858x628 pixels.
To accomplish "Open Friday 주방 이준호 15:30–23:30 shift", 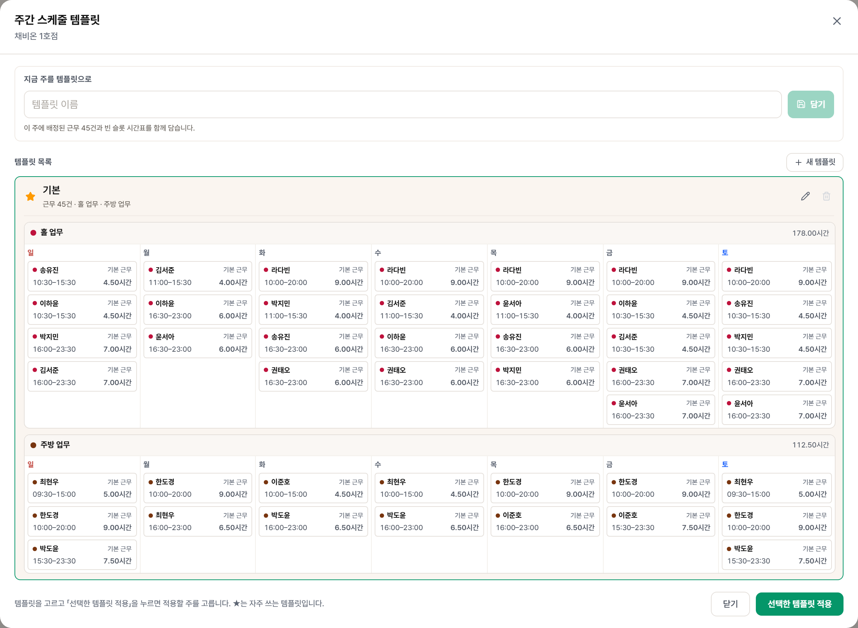I will pos(661,521).
